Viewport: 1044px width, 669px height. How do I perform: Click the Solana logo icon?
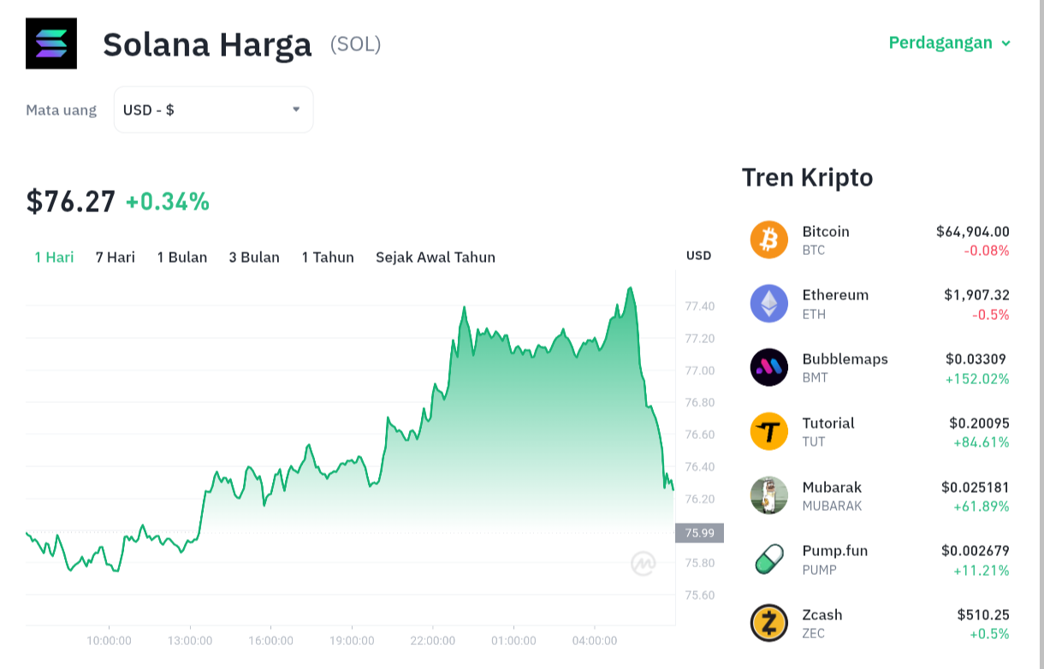(51, 44)
